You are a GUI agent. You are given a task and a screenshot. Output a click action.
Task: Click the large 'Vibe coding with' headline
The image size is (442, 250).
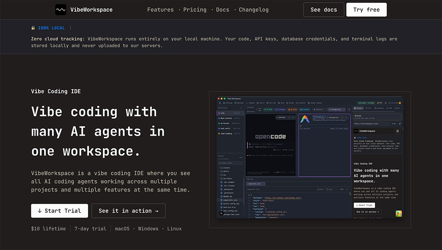point(94,112)
